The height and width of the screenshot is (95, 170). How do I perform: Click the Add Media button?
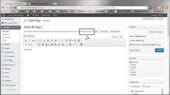[29, 36]
